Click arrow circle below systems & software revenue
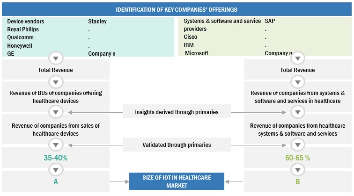This screenshot has height=196, width=354. [x=297, y=112]
